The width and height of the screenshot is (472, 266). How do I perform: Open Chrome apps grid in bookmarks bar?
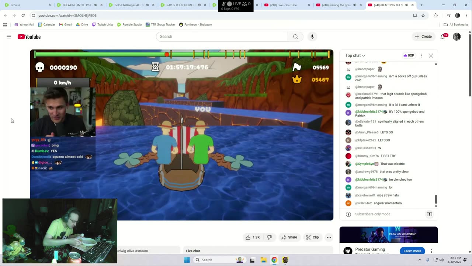(5, 25)
